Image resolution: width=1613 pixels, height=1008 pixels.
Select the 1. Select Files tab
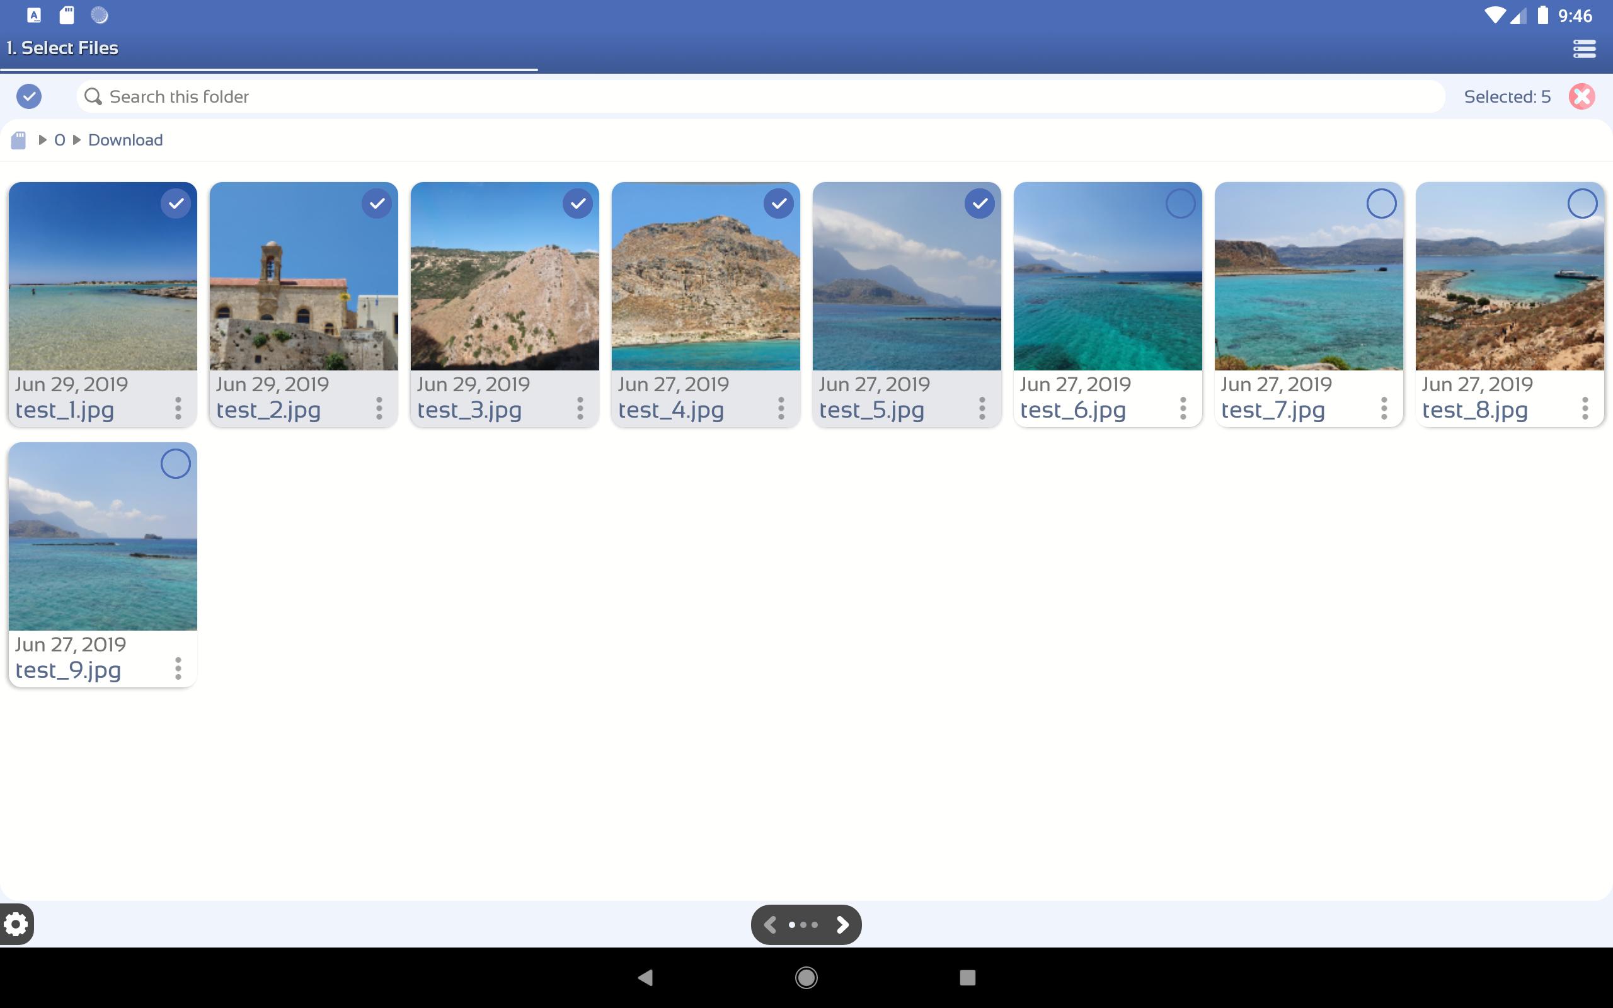tap(62, 48)
